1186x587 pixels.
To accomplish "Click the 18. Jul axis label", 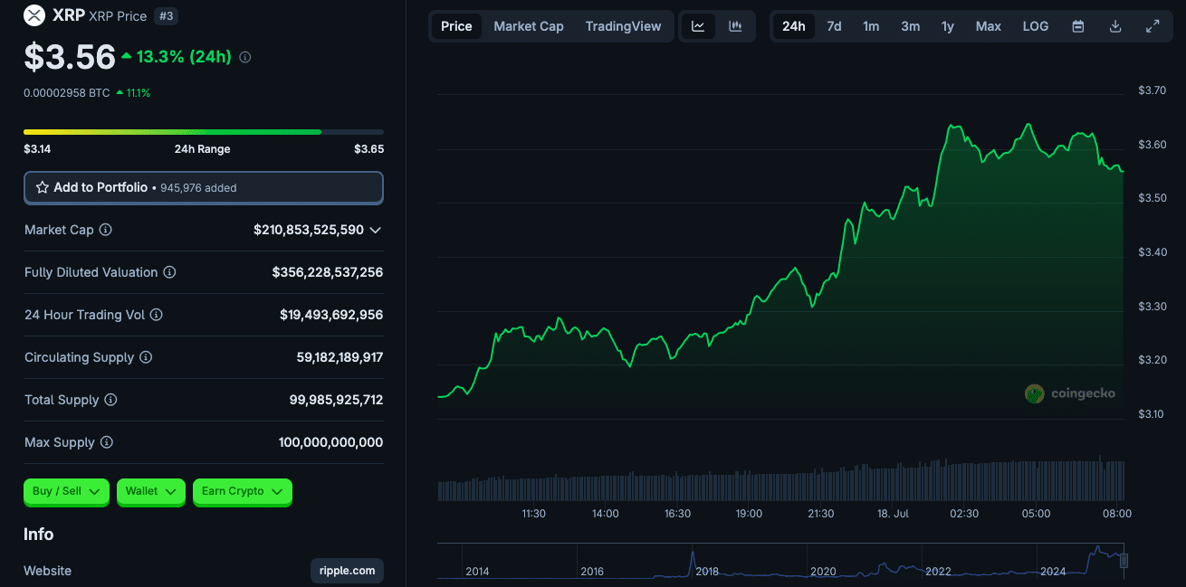I will (x=893, y=514).
